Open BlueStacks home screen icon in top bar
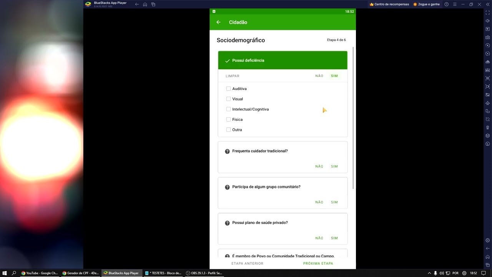This screenshot has width=492, height=277. tap(145, 4)
